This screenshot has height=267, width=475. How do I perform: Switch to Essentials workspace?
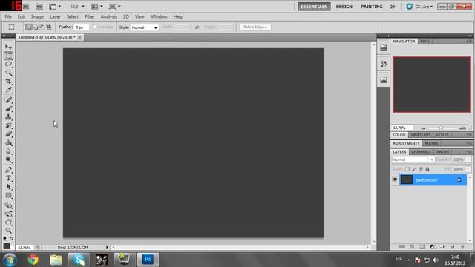point(314,7)
